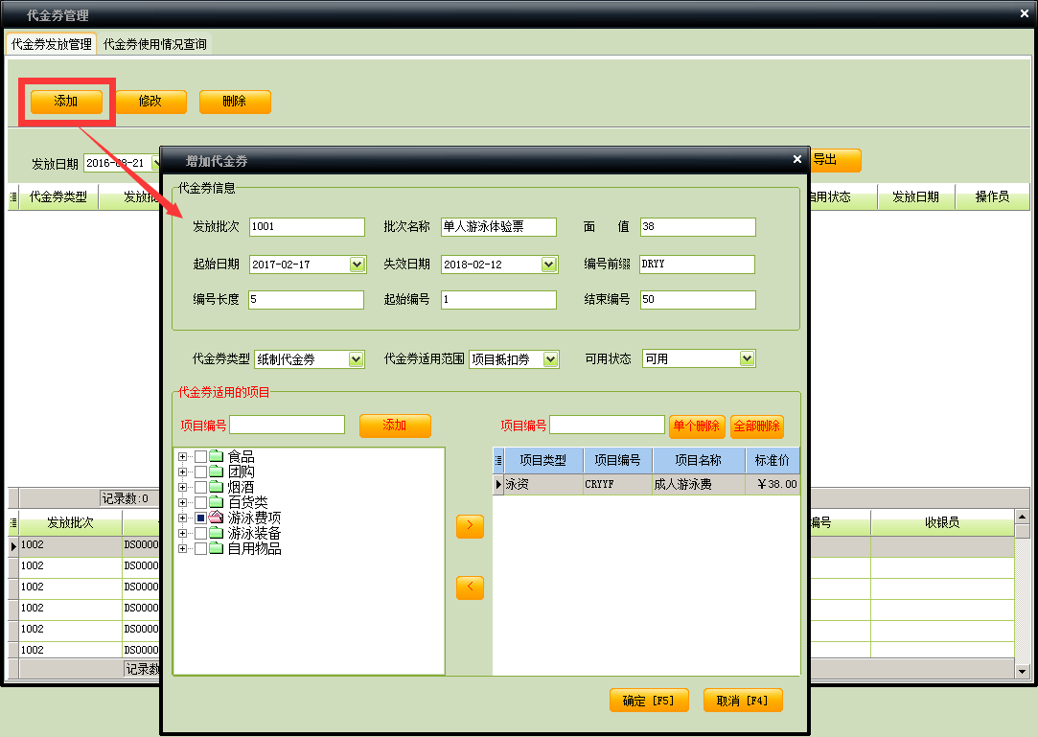The height and width of the screenshot is (737, 1038).
Task: Check the 烟酒 checkbox
Action: pyautogui.click(x=200, y=488)
